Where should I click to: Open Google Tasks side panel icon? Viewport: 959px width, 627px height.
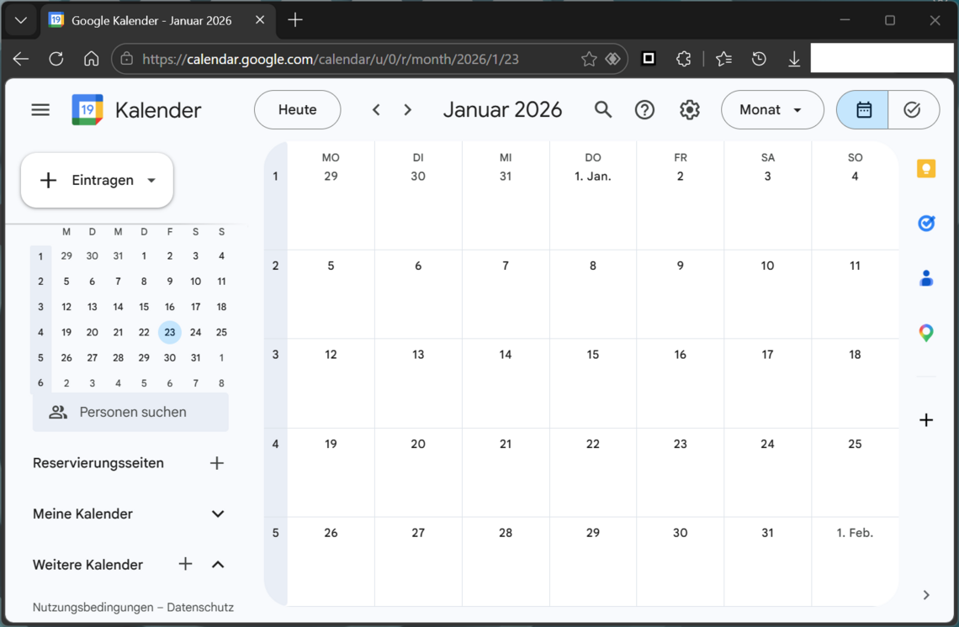pyautogui.click(x=925, y=224)
